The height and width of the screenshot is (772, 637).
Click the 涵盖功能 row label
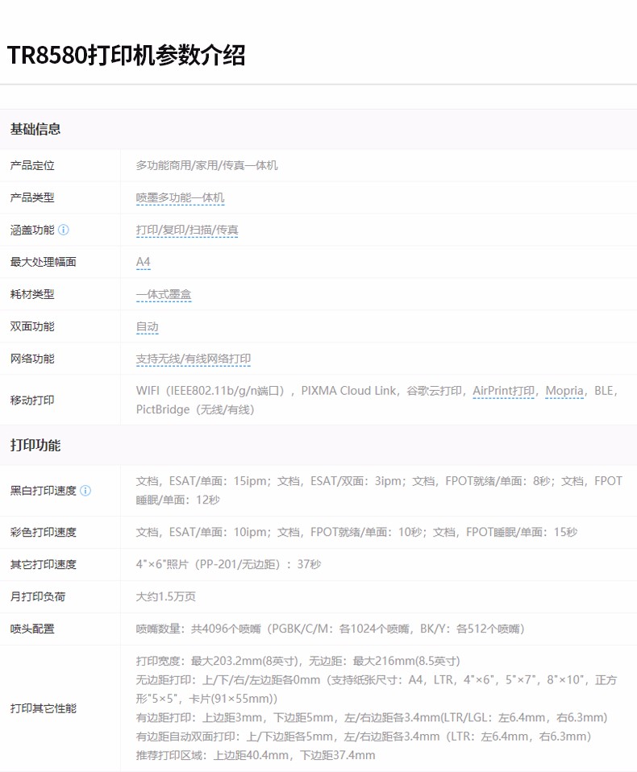(32, 230)
